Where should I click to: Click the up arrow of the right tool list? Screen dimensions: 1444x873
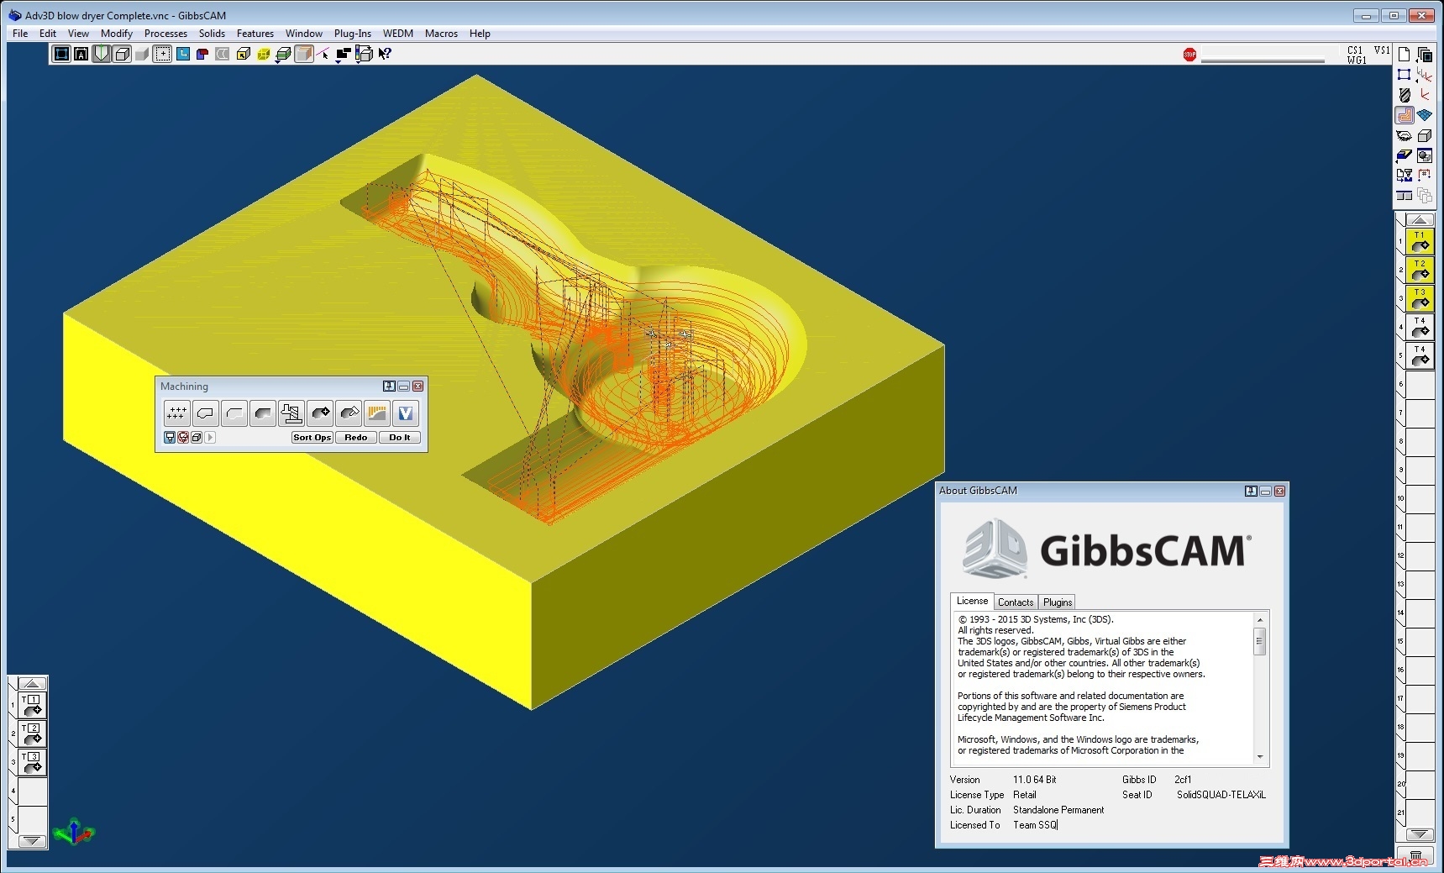click(x=1420, y=220)
